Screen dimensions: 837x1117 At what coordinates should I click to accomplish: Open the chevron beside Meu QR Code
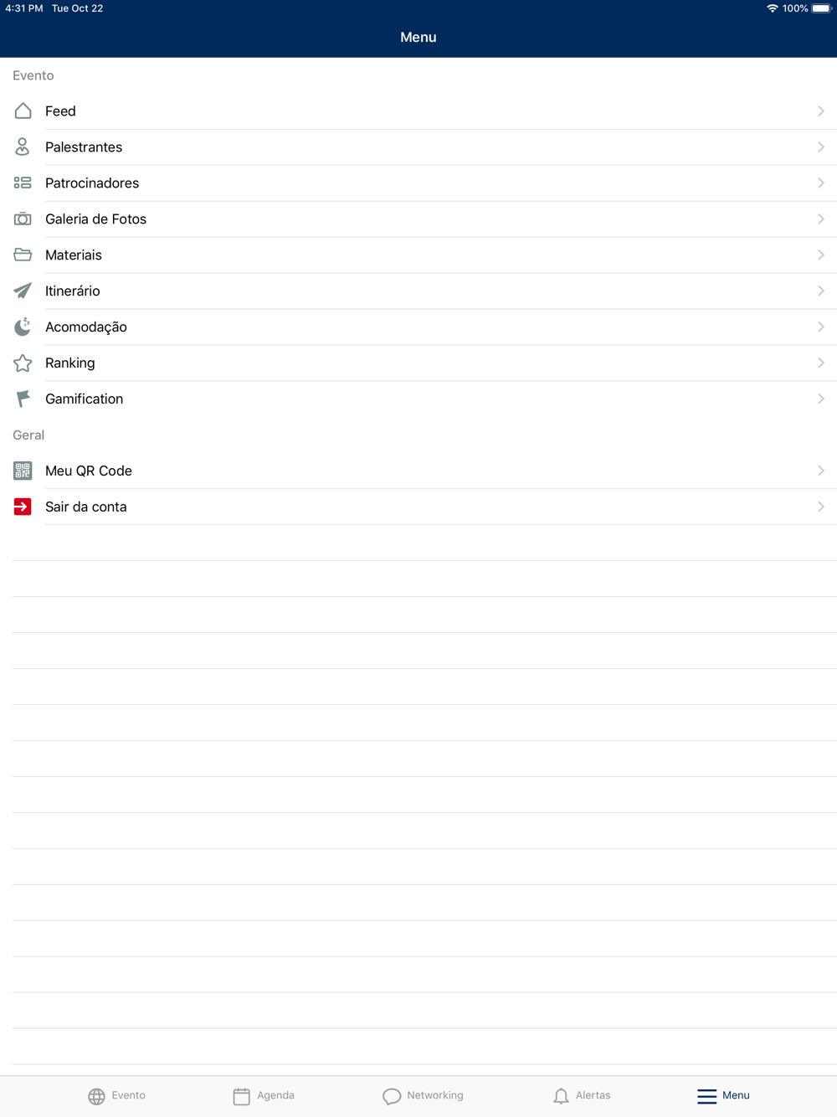[821, 471]
